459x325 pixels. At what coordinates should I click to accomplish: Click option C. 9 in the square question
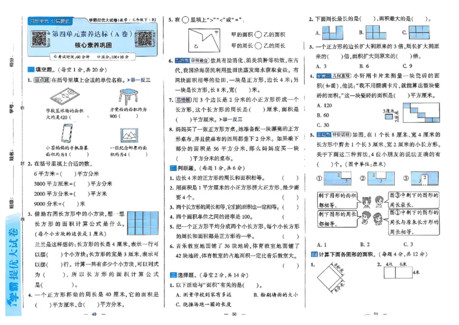(x=407, y=66)
